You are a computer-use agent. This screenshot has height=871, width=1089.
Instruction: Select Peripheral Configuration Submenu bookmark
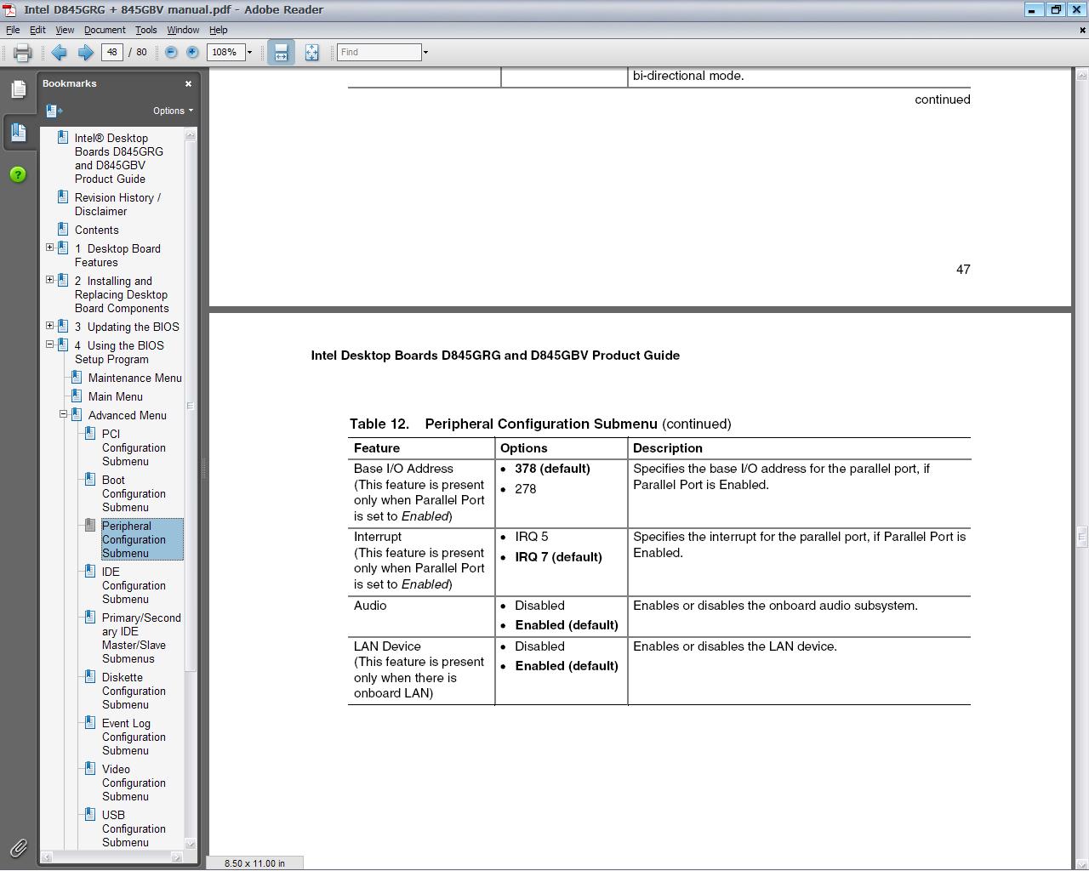click(142, 539)
